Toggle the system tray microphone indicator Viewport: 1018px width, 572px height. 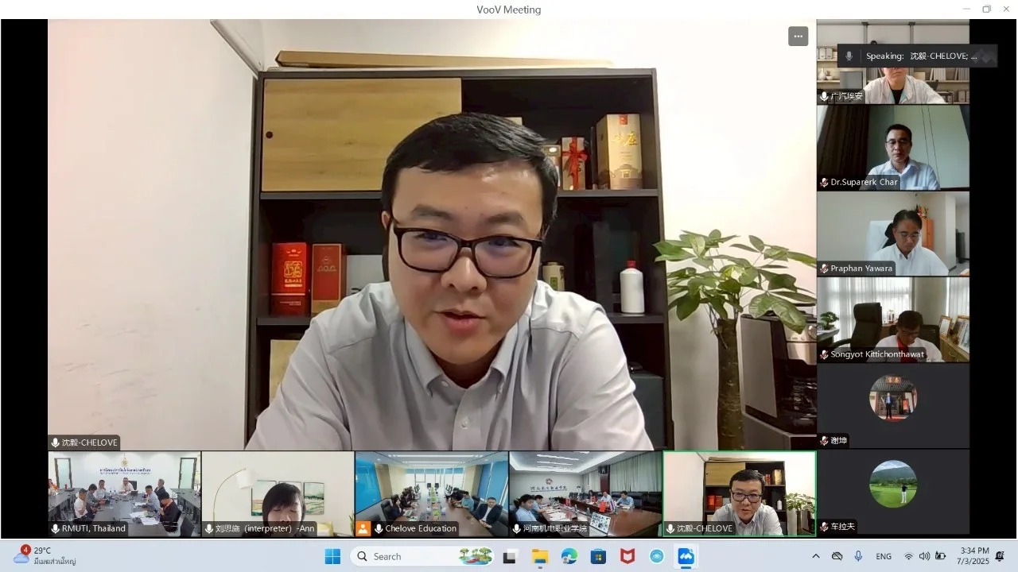[x=858, y=556]
